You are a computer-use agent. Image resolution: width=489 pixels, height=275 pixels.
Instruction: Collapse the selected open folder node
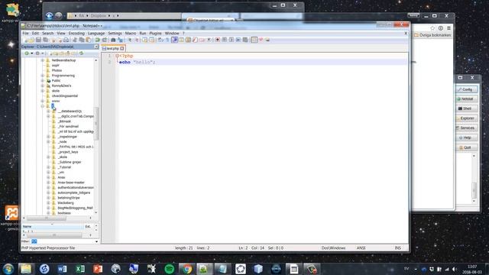[43, 106]
